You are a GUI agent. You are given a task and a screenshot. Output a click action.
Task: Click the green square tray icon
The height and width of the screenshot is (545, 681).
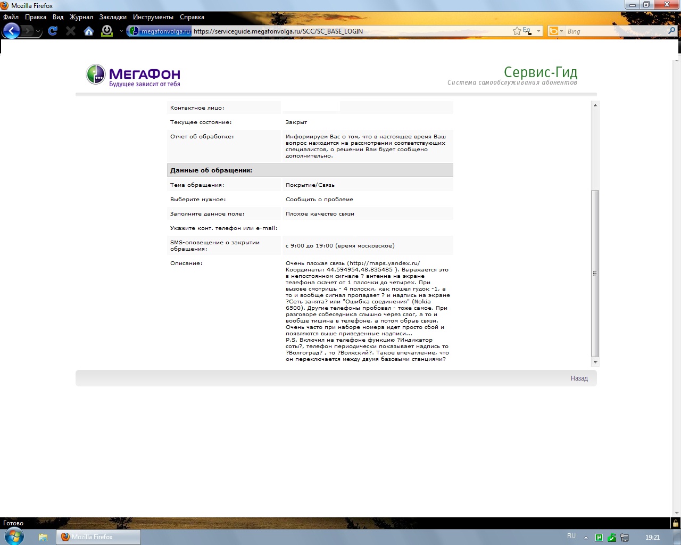[599, 538]
